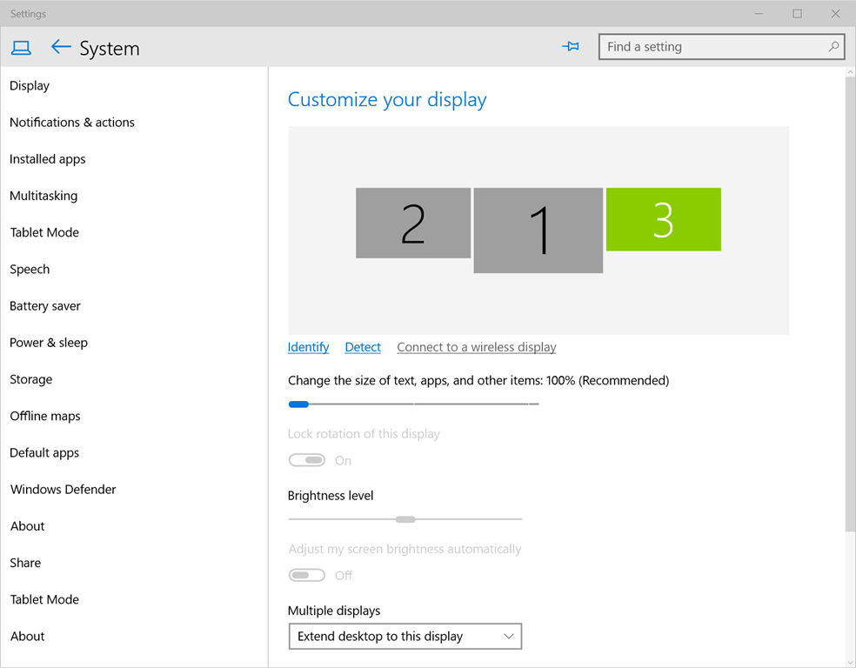Open Tablet Mode entry below Multitasking
Viewport: 856px width, 668px height.
[44, 232]
